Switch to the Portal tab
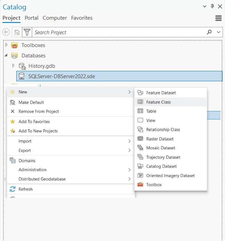 tap(32, 18)
